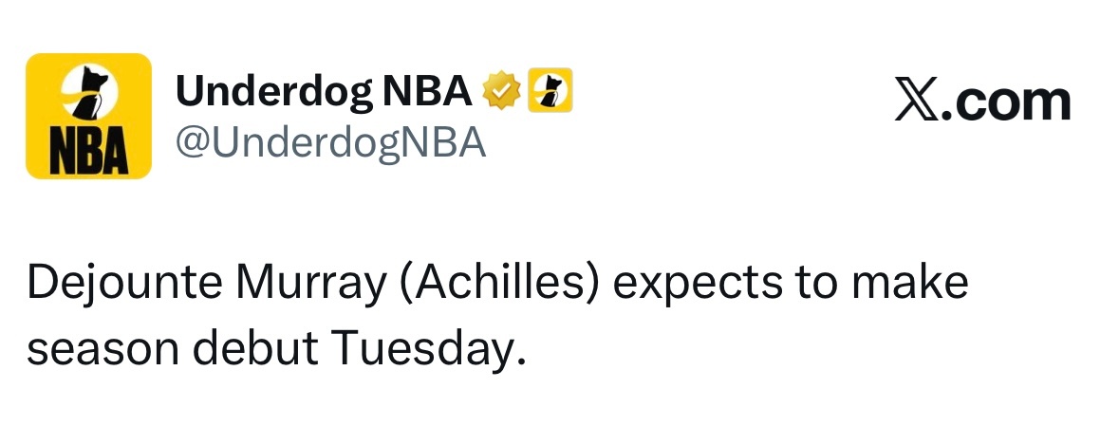Click the NBA lettering in the avatar

(88, 153)
